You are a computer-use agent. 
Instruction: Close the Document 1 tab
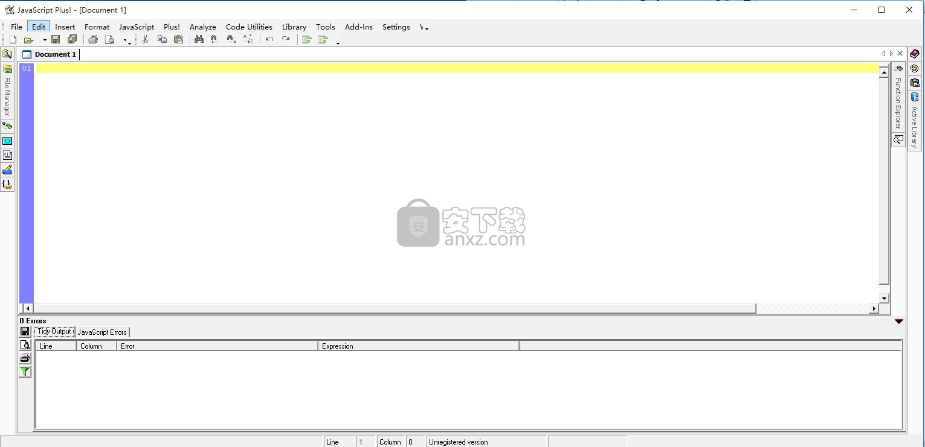900,54
